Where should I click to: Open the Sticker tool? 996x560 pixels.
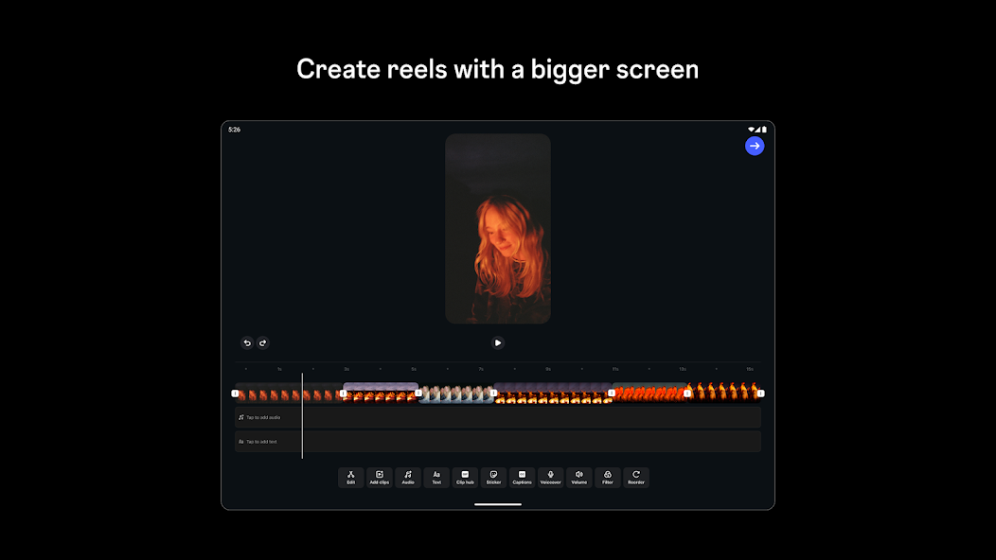493,478
